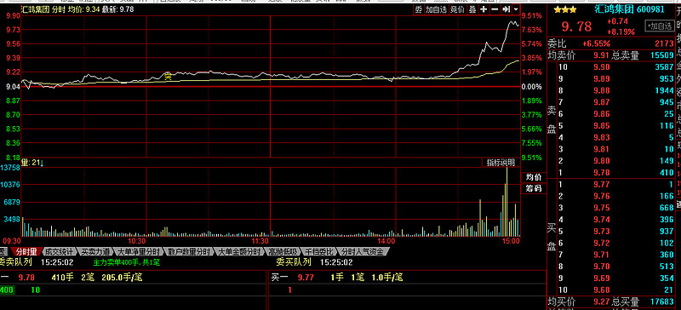The image size is (681, 310).
Task: Select the 筹码 button beside volume chart
Action: tap(534, 189)
